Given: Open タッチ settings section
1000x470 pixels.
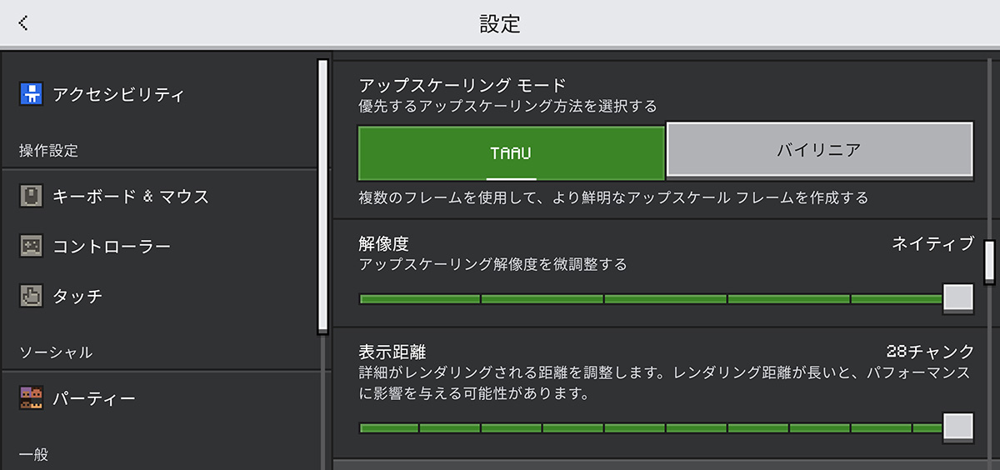Looking at the screenshot, I should pyautogui.click(x=158, y=296).
